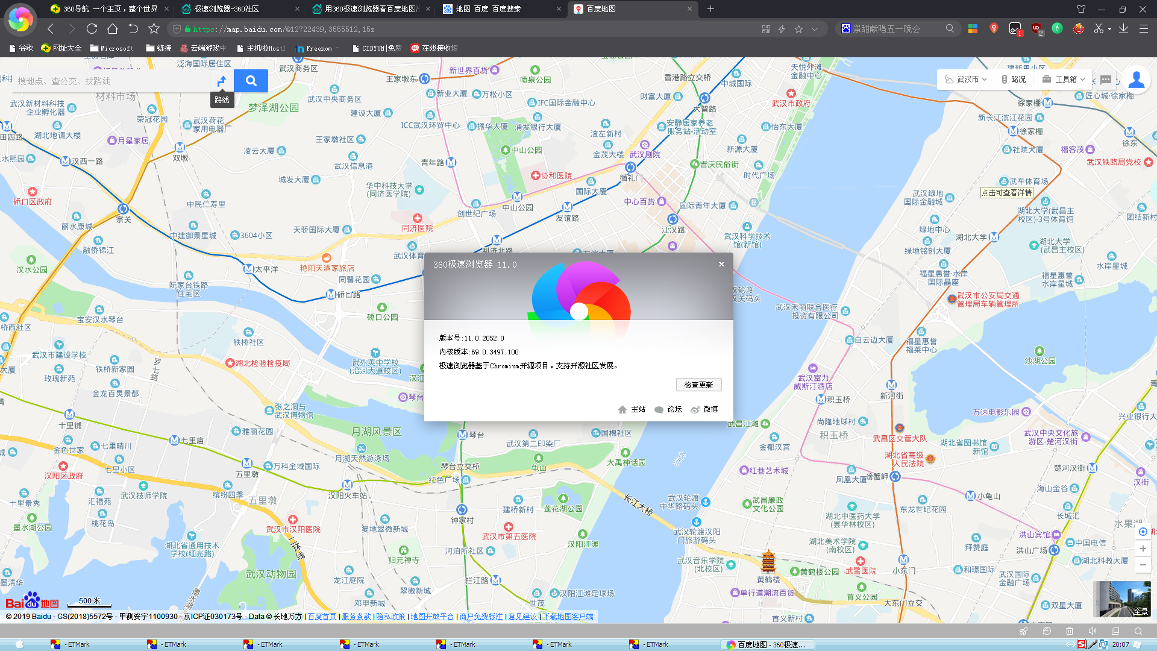This screenshot has width=1157, height=651.
Task: Click the Baidu map search input field
Action: coord(111,81)
